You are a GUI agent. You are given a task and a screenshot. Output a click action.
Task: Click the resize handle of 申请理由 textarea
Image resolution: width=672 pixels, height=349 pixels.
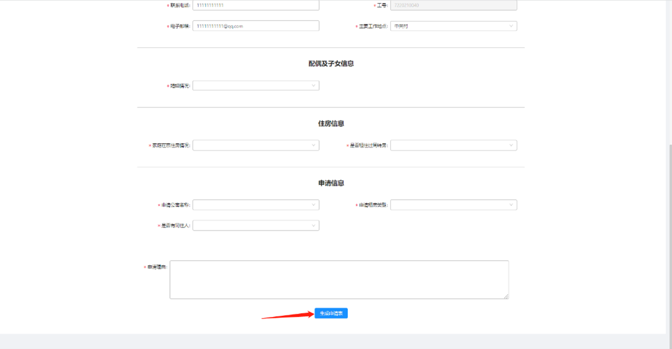[506, 297]
